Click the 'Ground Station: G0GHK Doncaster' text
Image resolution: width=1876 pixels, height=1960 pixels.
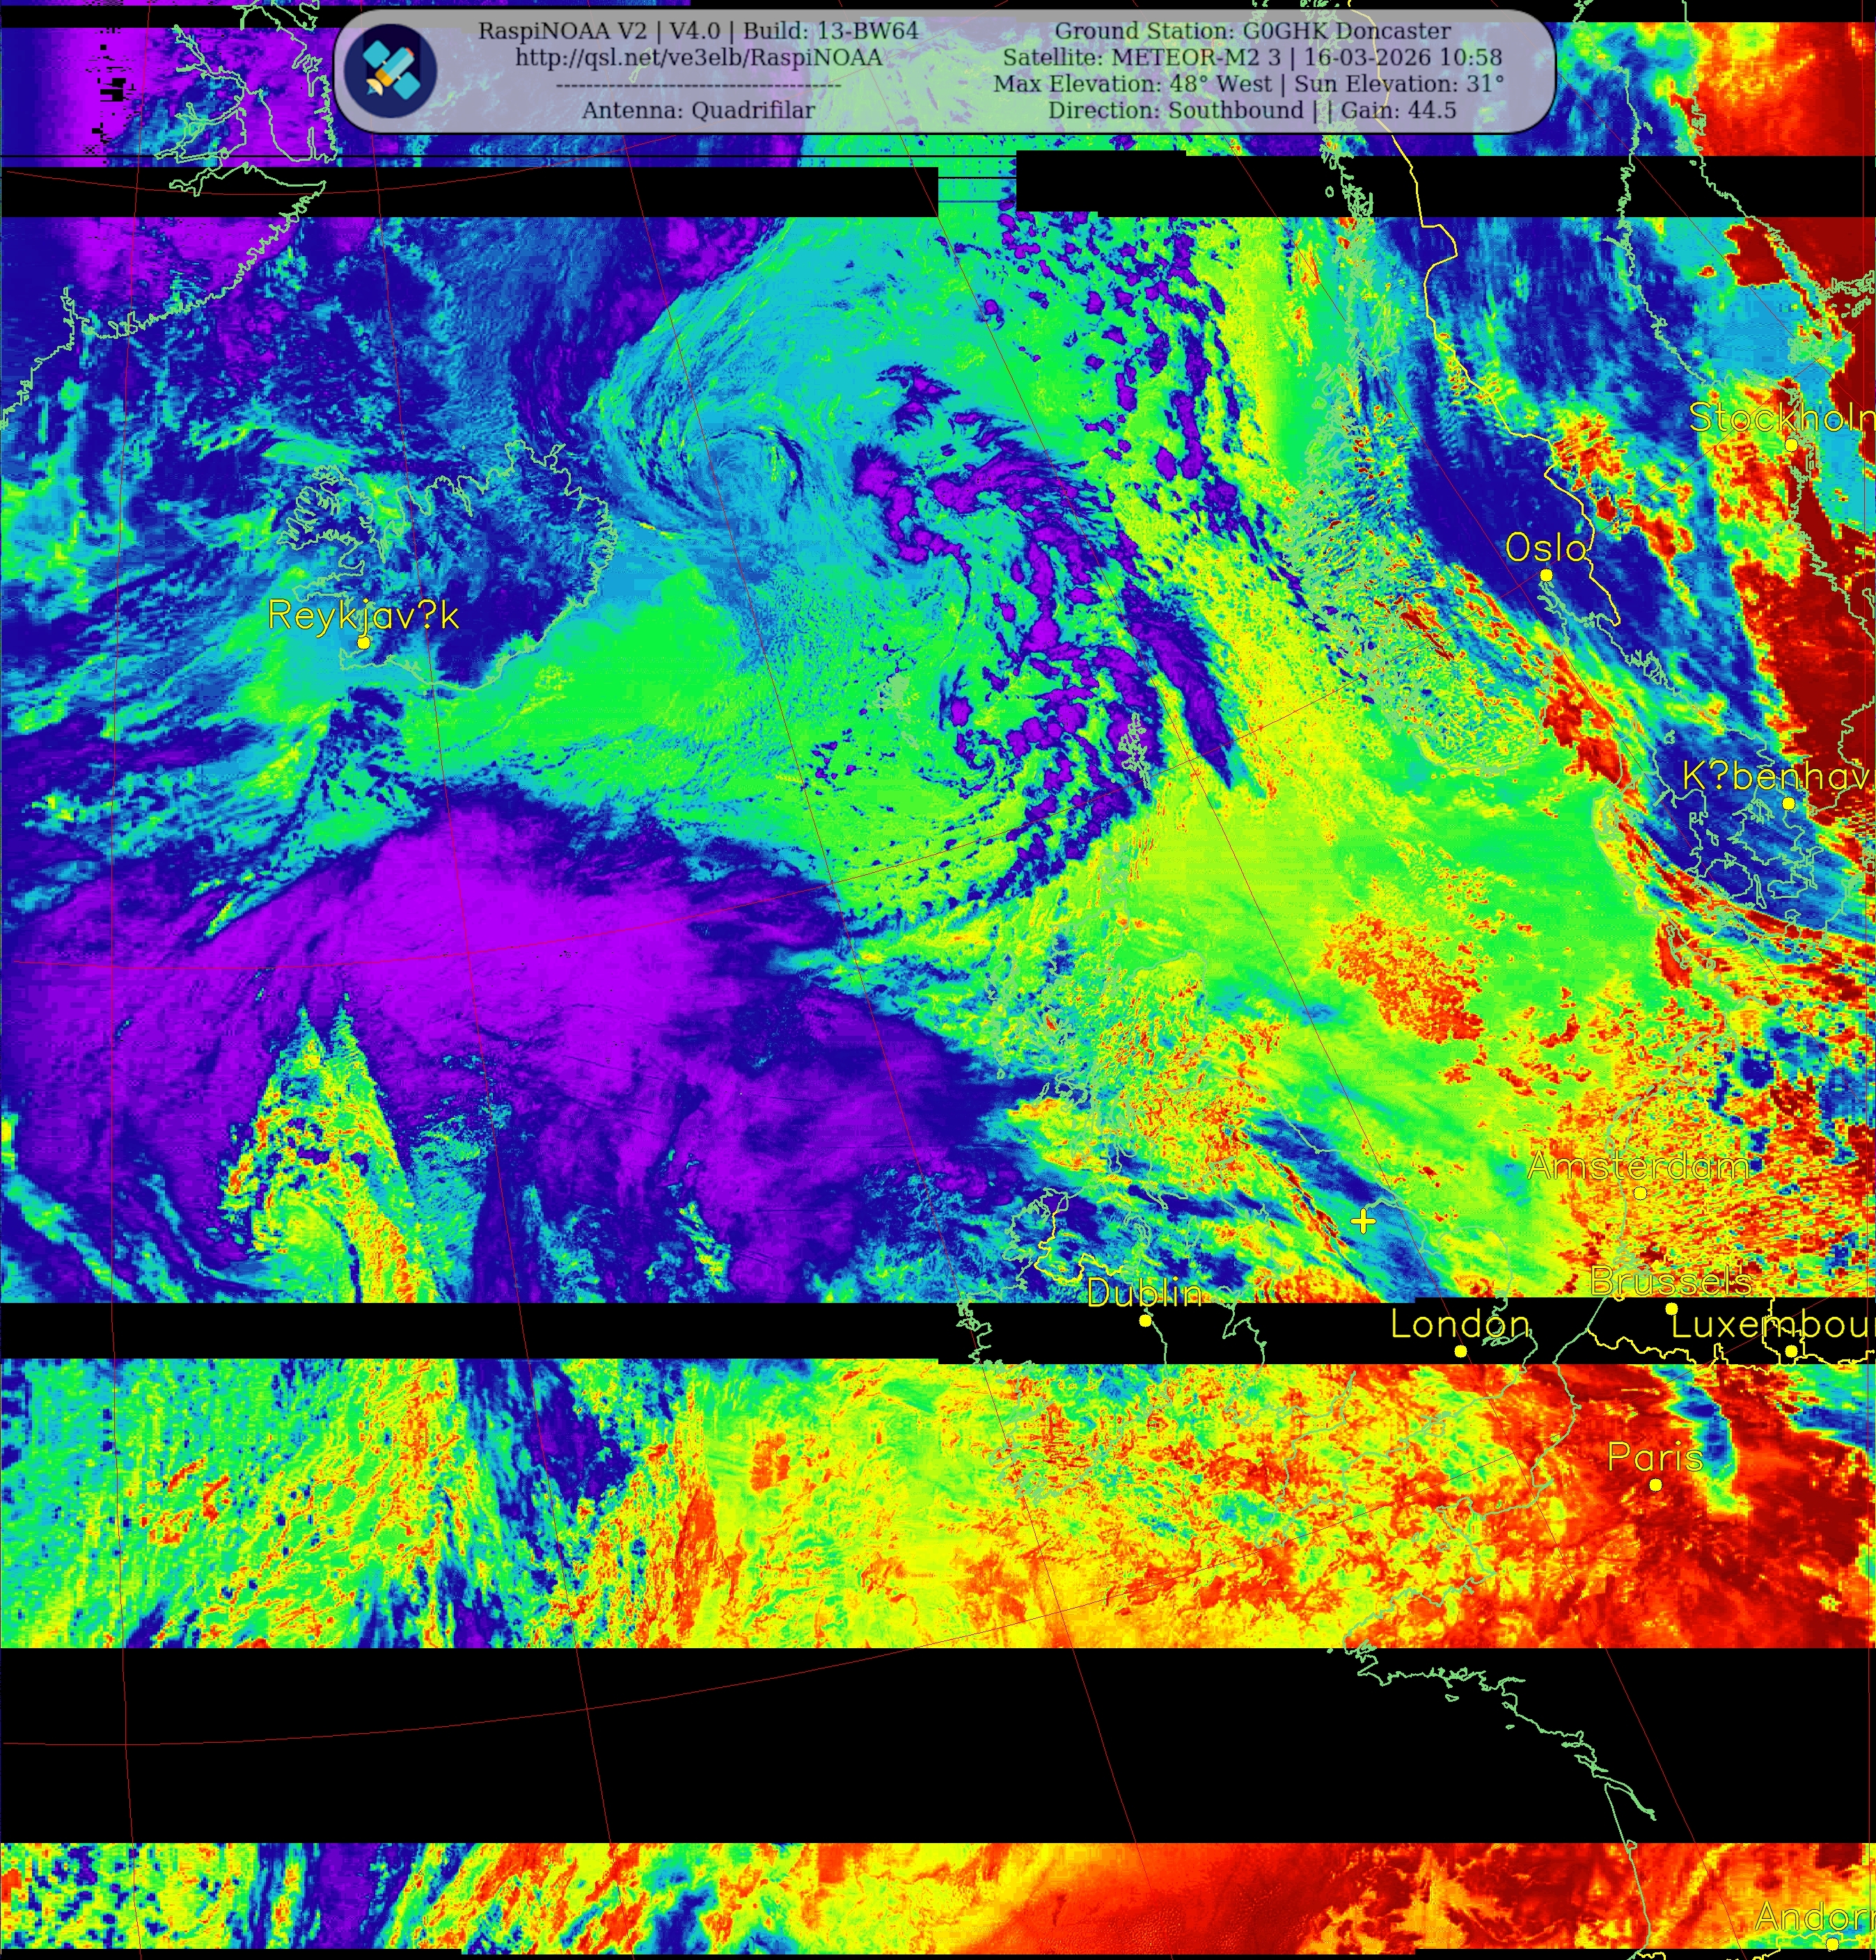click(x=1252, y=31)
